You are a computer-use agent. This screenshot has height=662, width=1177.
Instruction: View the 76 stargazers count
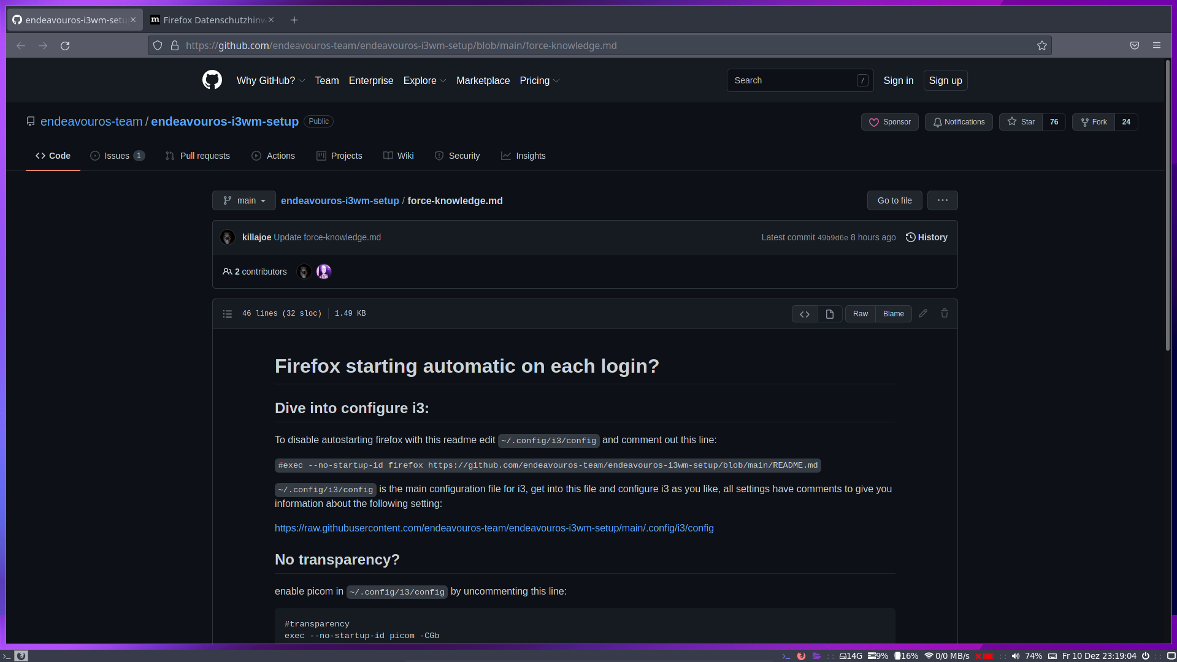(x=1054, y=122)
